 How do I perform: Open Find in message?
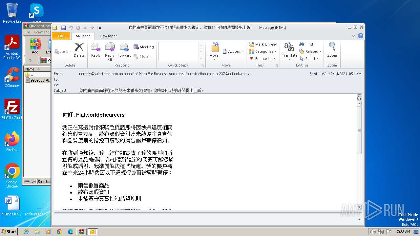click(306, 44)
